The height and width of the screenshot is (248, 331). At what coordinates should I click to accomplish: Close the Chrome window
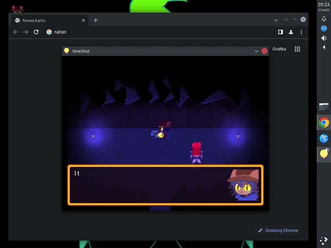[303, 19]
